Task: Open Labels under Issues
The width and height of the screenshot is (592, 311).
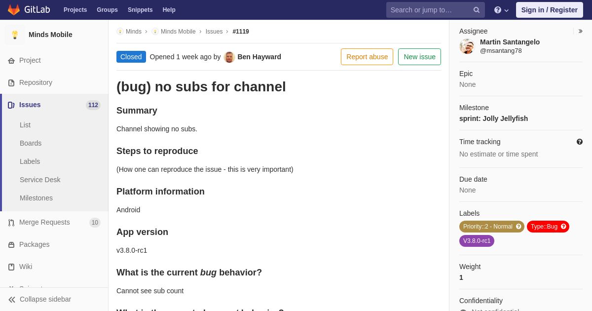Action: 30,161
